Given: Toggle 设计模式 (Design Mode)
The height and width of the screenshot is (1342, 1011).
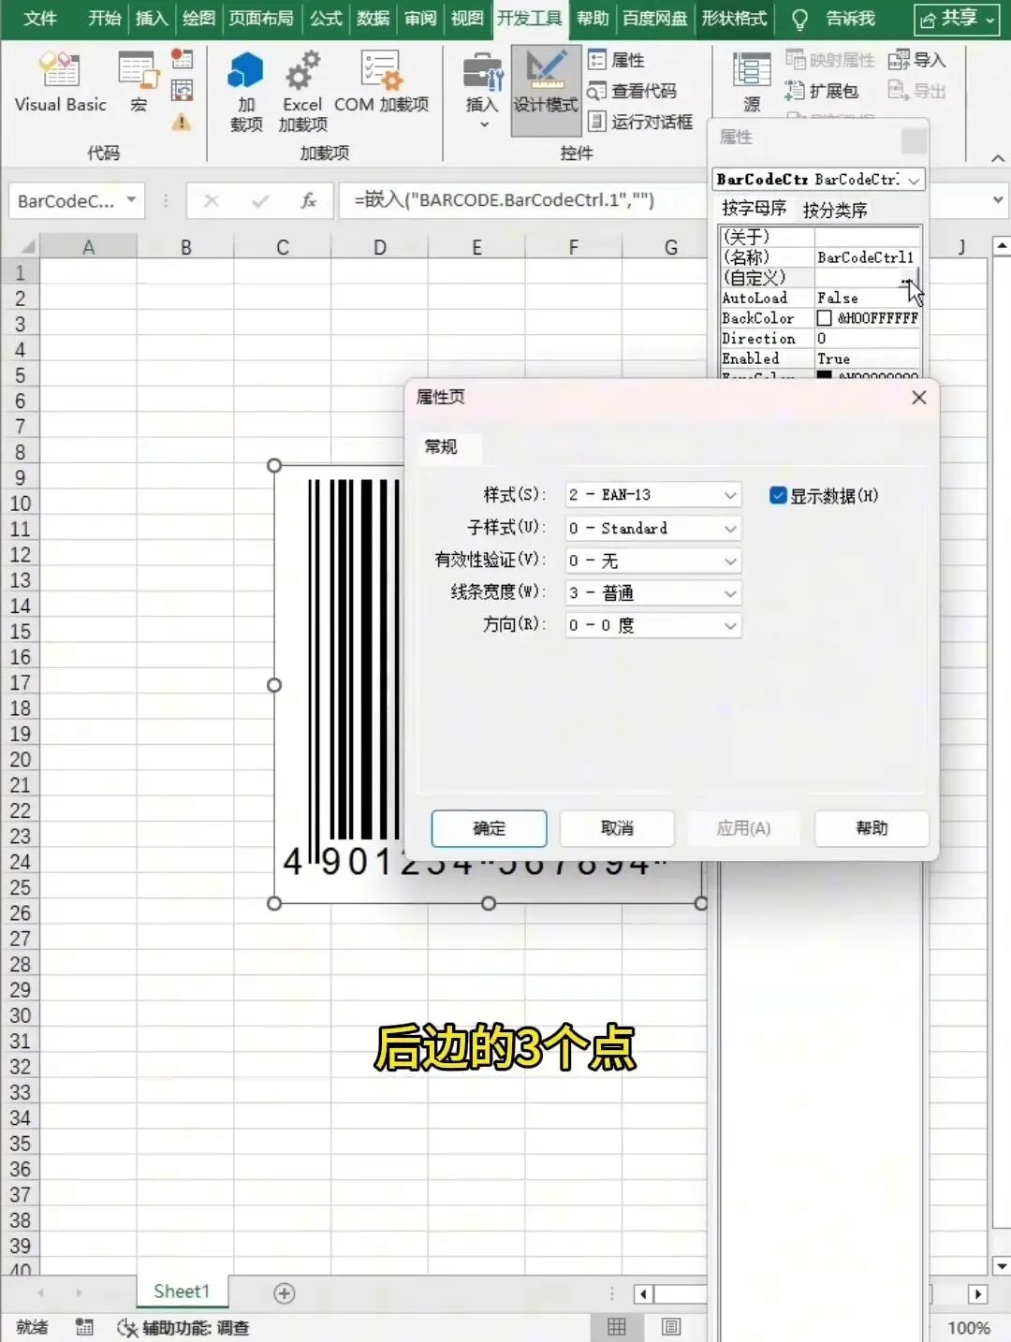Looking at the screenshot, I should coord(545,90).
